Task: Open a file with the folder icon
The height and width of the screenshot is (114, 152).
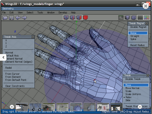Action: coord(5,18)
